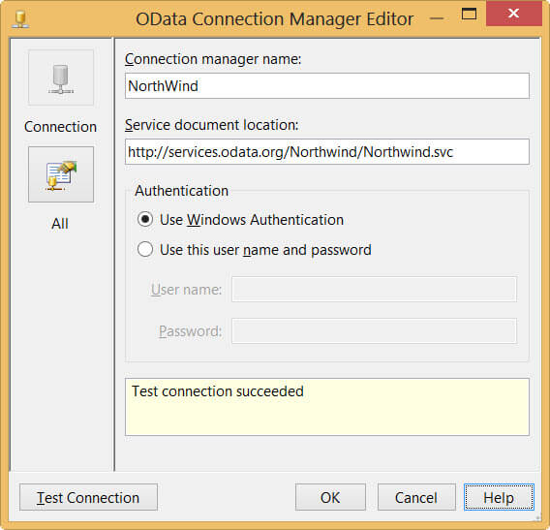
Task: Click the Service document location field
Action: (x=327, y=152)
